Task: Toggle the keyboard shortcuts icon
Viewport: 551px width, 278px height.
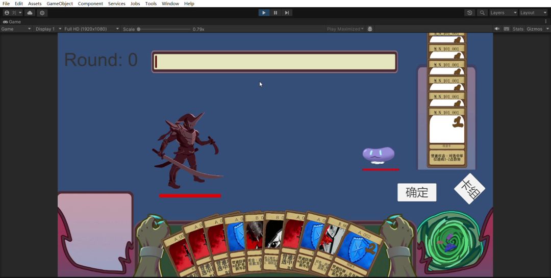Action: point(507,29)
